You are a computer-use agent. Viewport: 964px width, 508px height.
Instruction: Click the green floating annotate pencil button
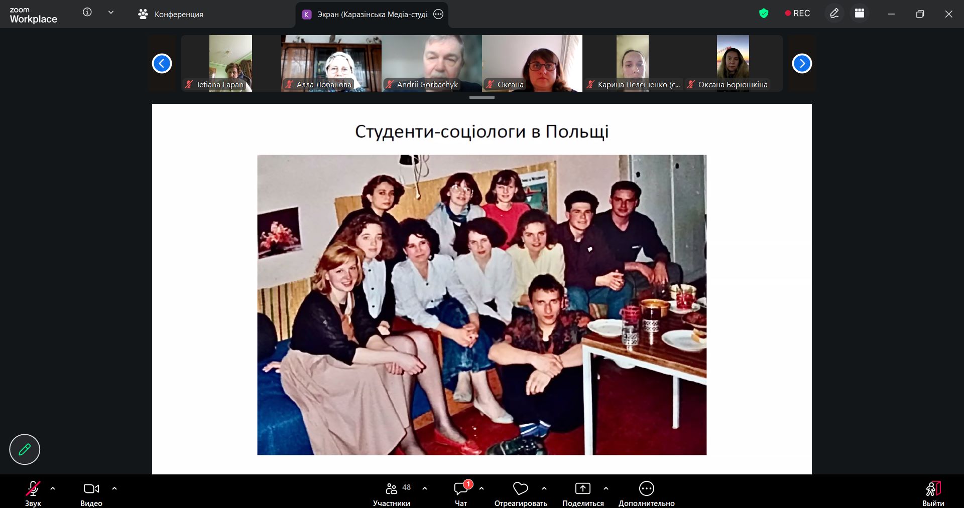click(25, 449)
